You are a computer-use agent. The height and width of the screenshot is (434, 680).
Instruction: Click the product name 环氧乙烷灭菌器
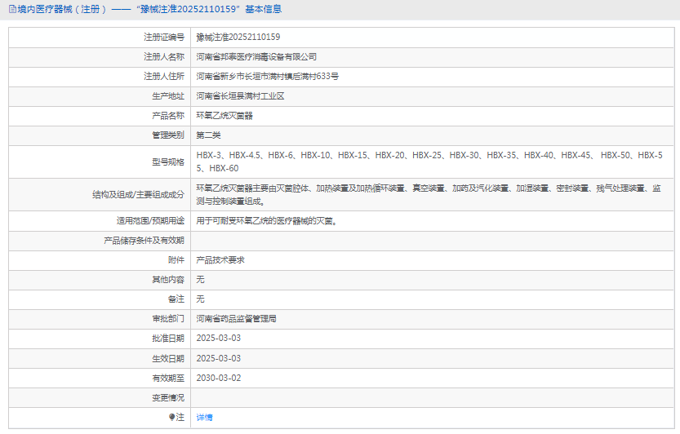(224, 116)
